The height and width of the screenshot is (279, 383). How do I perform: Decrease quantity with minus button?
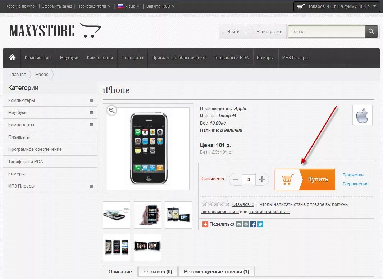[x=236, y=179]
